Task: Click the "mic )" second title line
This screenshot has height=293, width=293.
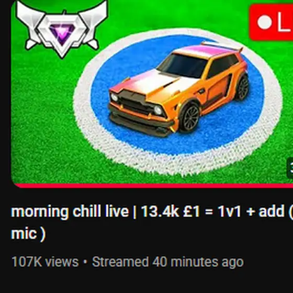Action: point(28,234)
